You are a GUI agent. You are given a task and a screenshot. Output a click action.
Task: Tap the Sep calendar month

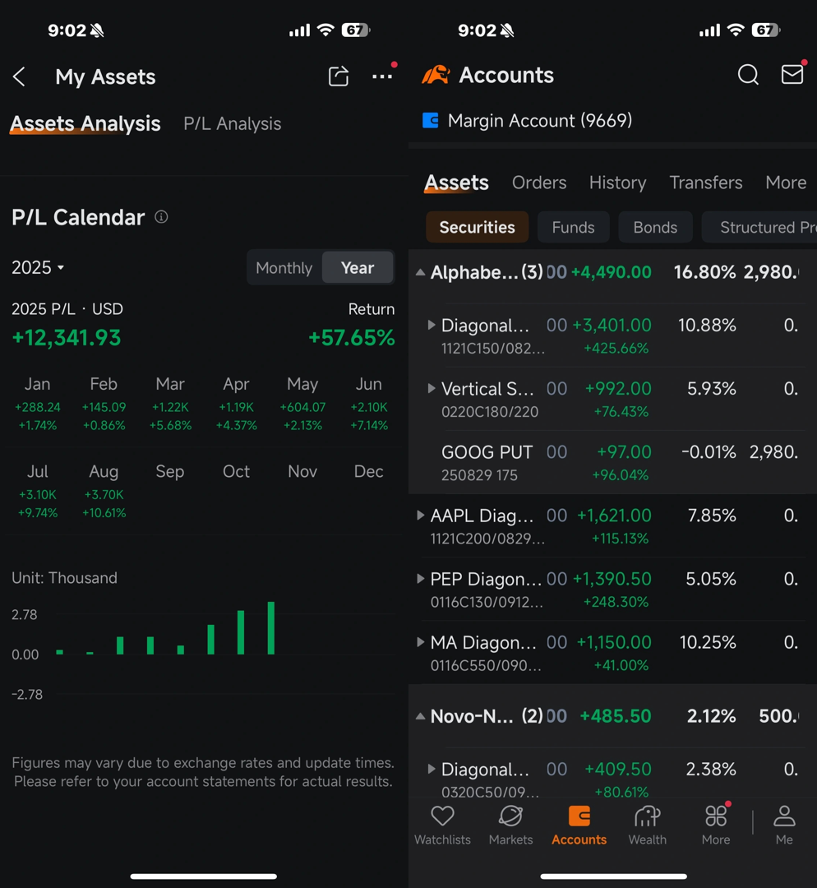click(170, 471)
